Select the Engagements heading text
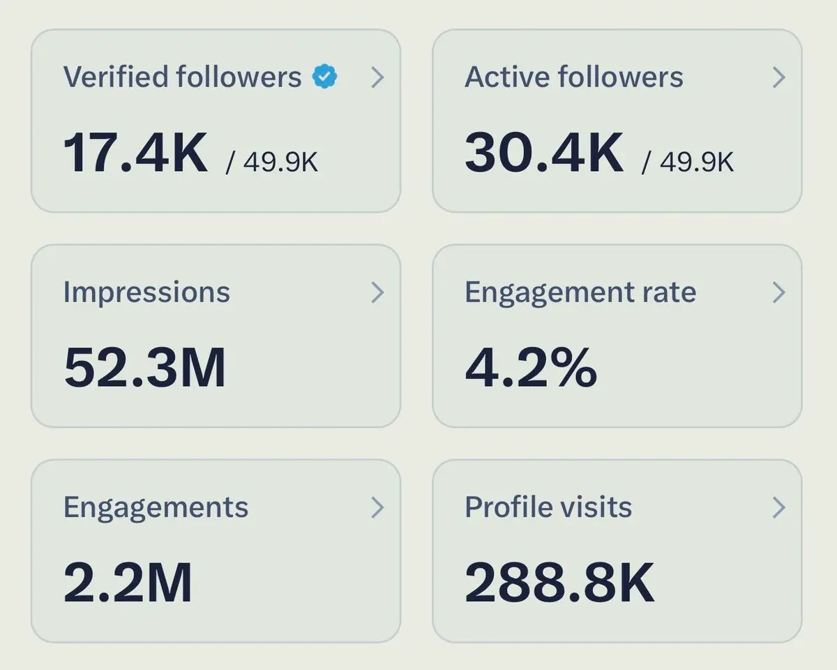Viewport: 837px width, 670px height. [x=156, y=507]
